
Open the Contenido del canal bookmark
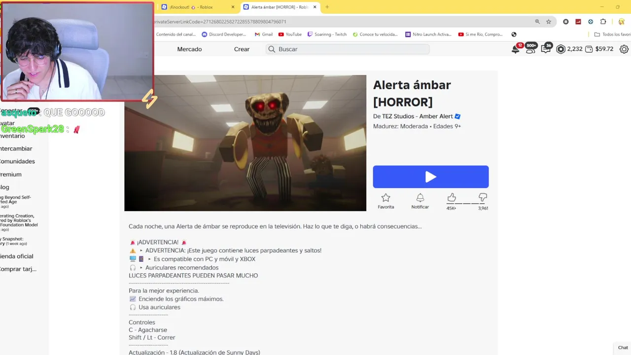pyautogui.click(x=177, y=35)
